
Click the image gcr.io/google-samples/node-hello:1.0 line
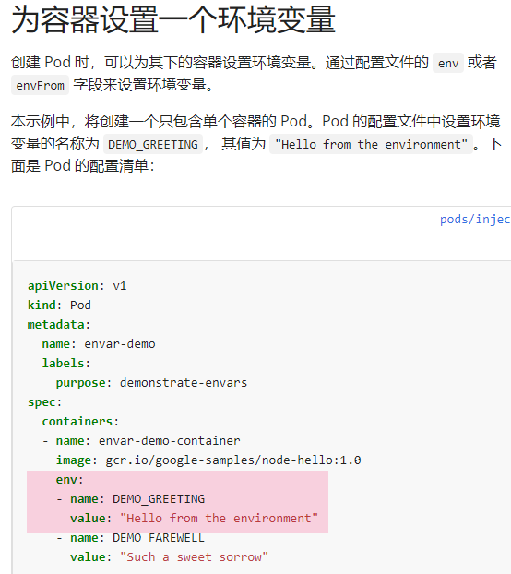click(208, 460)
